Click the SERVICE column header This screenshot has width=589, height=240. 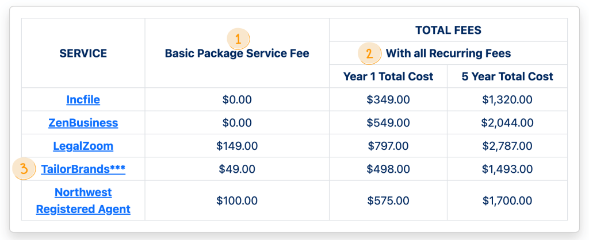point(83,53)
